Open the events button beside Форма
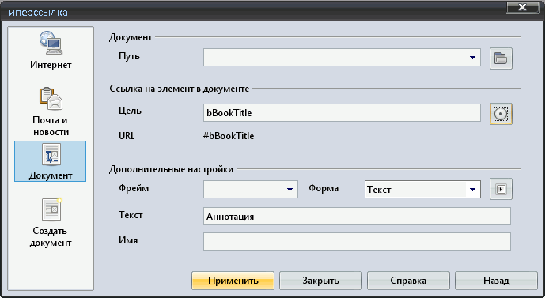Image resolution: width=545 pixels, height=298 pixels. point(501,189)
